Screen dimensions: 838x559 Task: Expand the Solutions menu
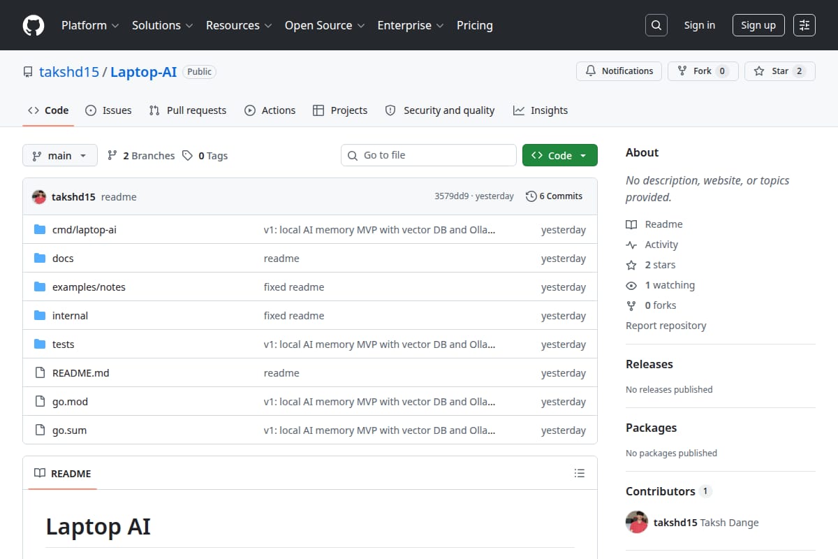pyautogui.click(x=162, y=25)
